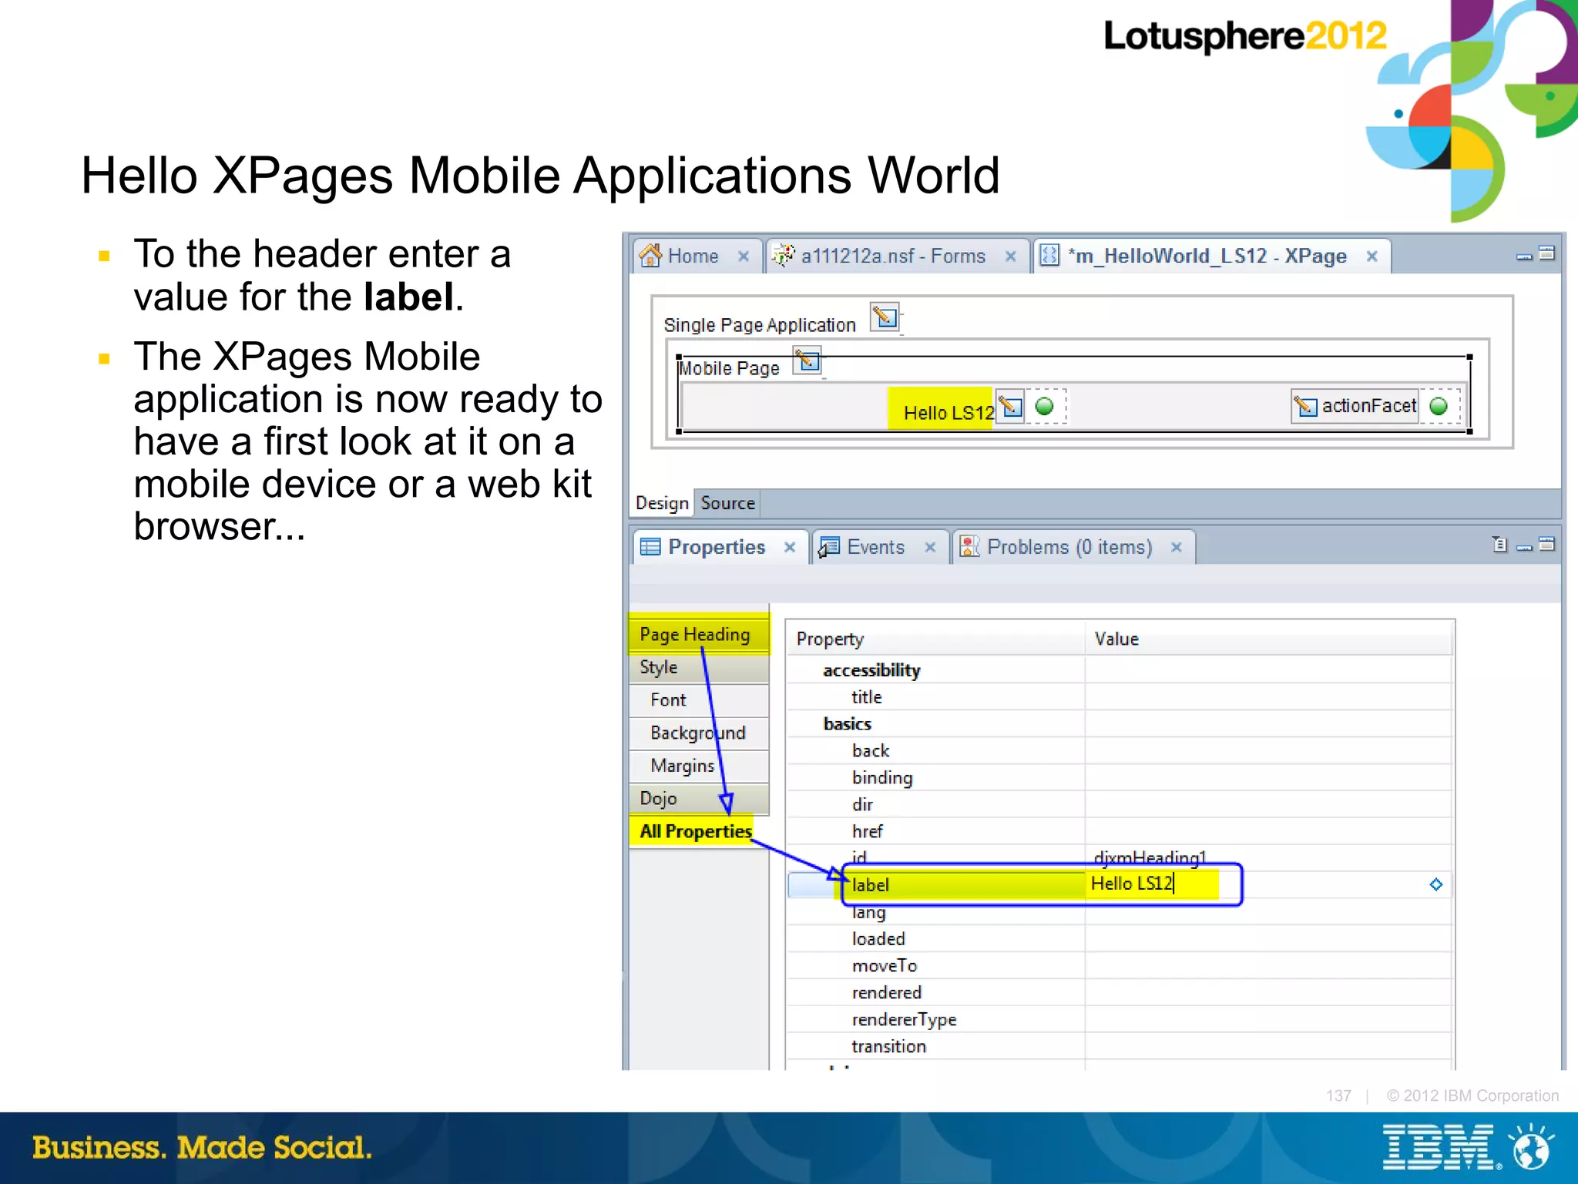Screen dimensions: 1578x1184
Task: Select the binding property row
Action: (x=1120, y=778)
